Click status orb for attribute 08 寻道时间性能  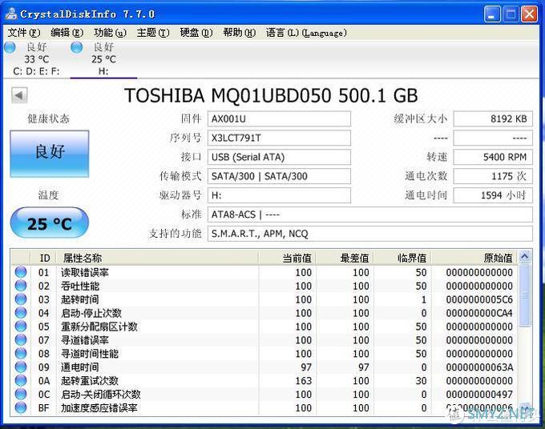tap(21, 353)
